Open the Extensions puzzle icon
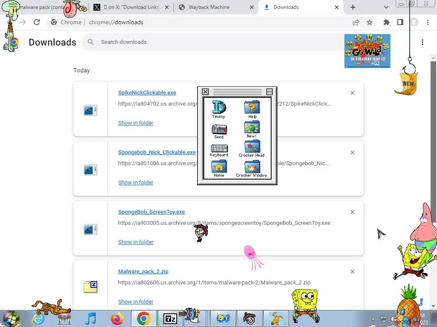This screenshot has height=327, width=437. click(387, 22)
